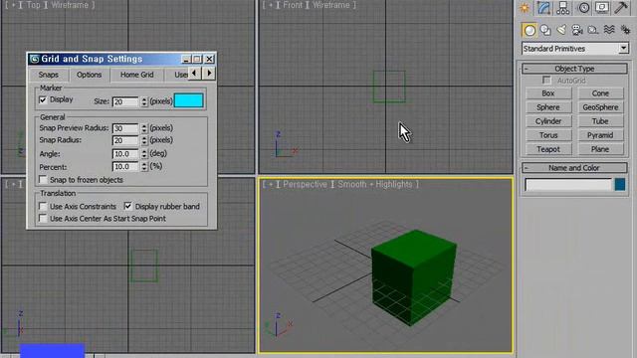This screenshot has width=637, height=358.
Task: Click the marker Size value field
Action: click(x=125, y=101)
